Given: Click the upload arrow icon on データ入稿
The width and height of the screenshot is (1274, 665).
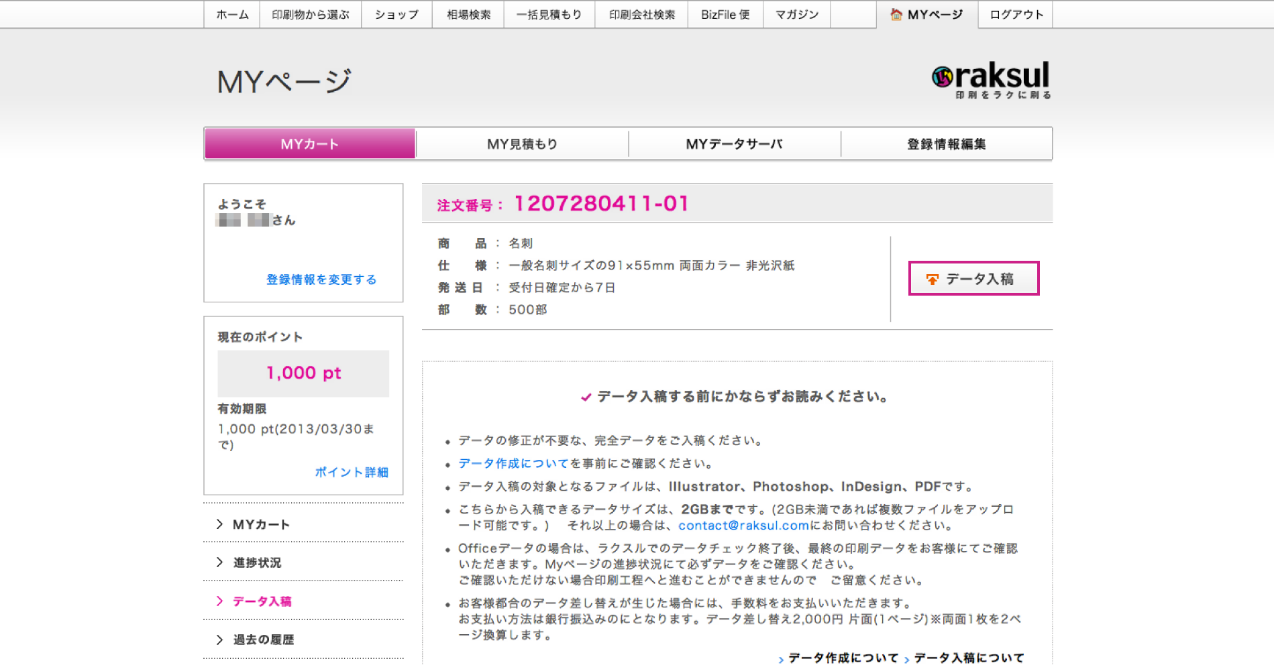Looking at the screenshot, I should coord(933,279).
